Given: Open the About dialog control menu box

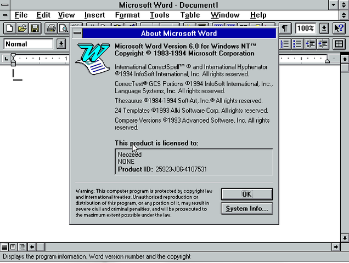Looking at the screenshot, I should tap(77, 33).
